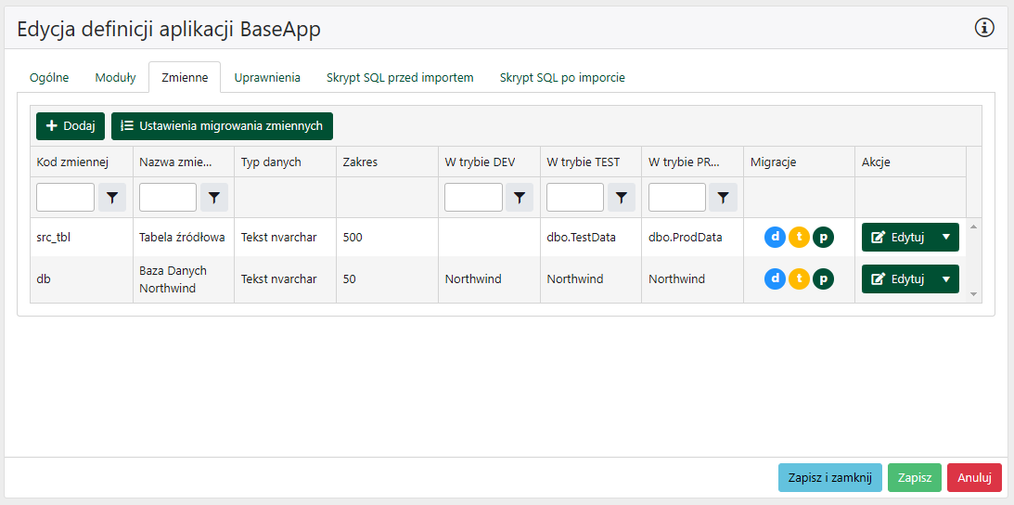The height and width of the screenshot is (505, 1014).
Task: Open the Uprawnienia tab
Action: click(x=267, y=78)
